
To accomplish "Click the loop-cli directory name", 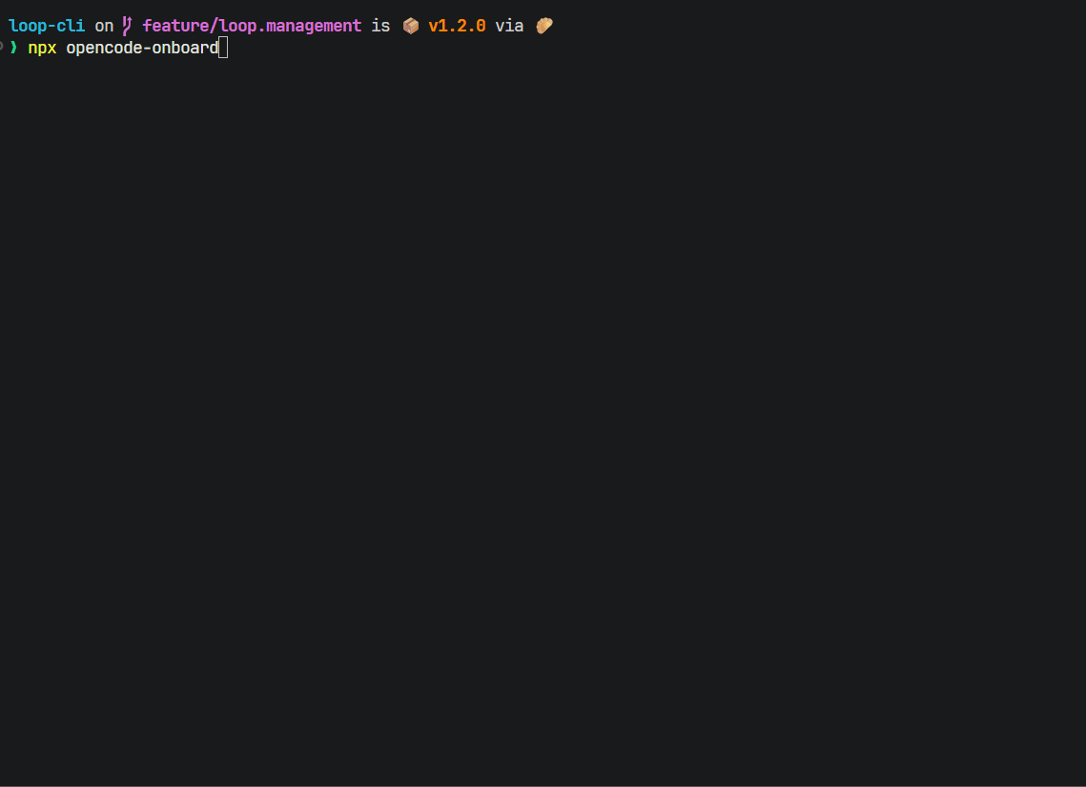I will coord(47,27).
